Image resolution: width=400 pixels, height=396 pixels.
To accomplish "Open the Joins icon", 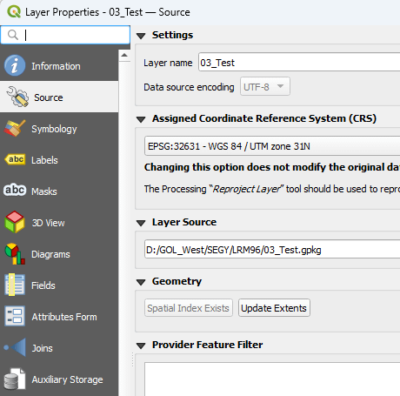I will tap(15, 347).
